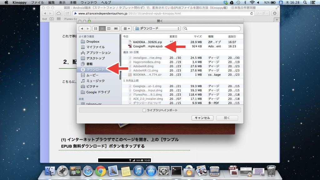Screen dimensions: 320x180
Task: Click Safari iCloud tabs button
Action: (x=58, y=13)
